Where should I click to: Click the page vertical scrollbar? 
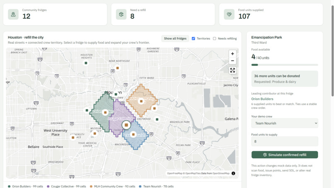pos(332,51)
